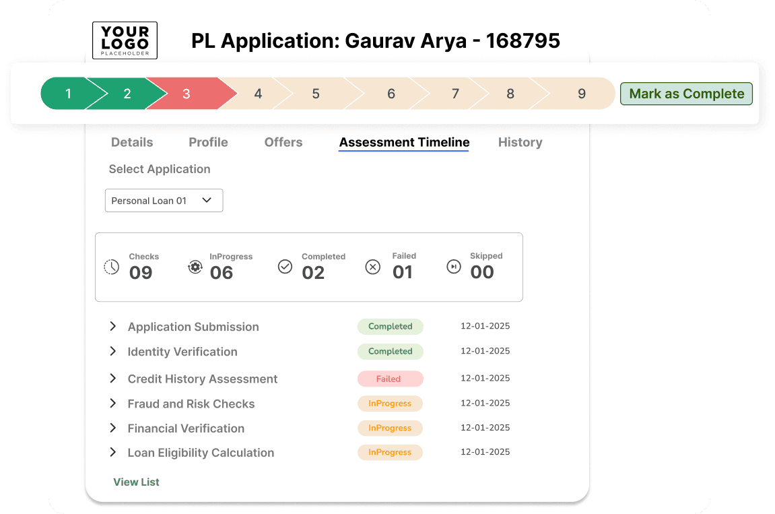
Task: Click the YOUR LOGO placeholder image
Action: pos(124,40)
